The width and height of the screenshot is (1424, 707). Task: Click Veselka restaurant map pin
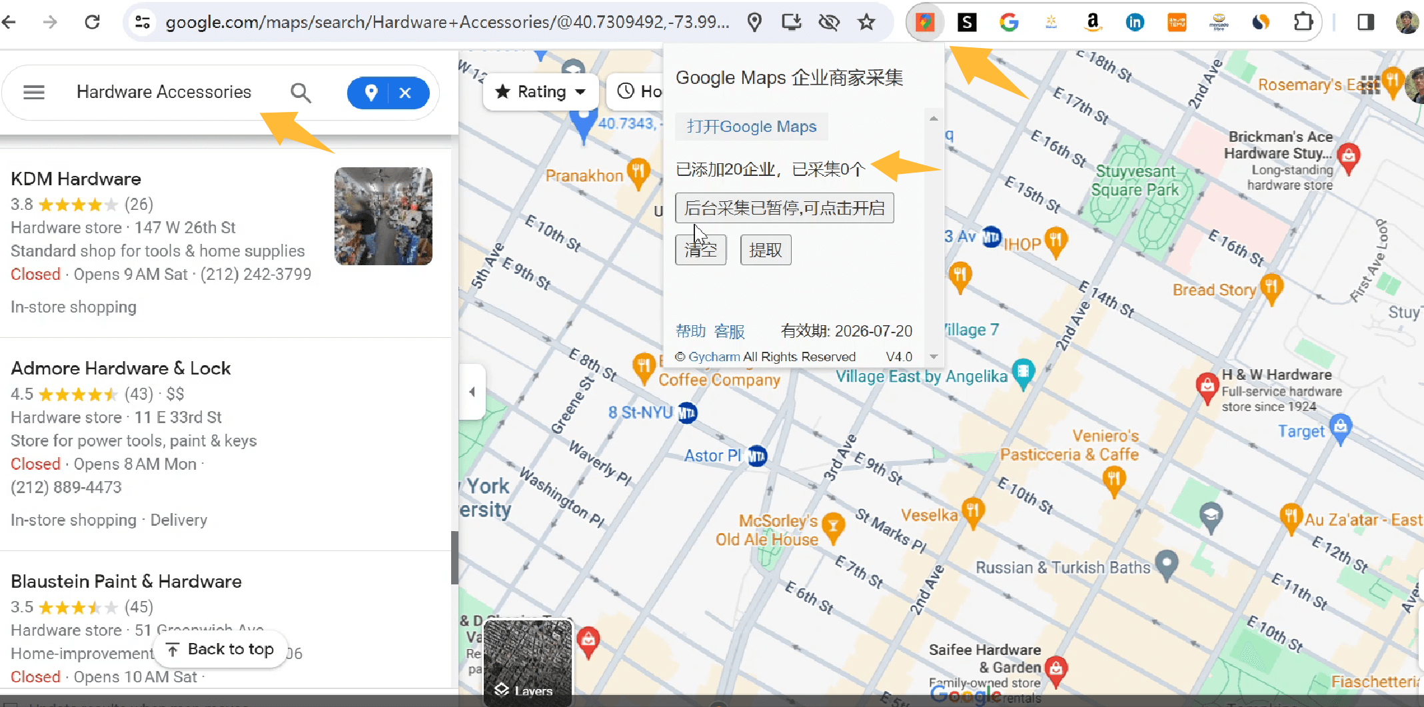pyautogui.click(x=973, y=512)
